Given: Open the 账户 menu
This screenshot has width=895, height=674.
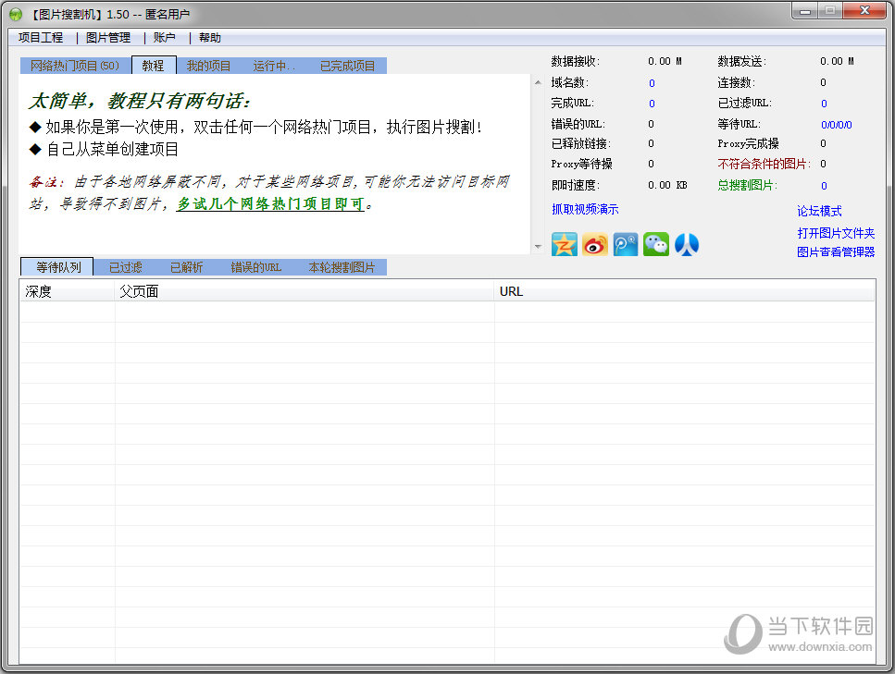Looking at the screenshot, I should point(165,38).
